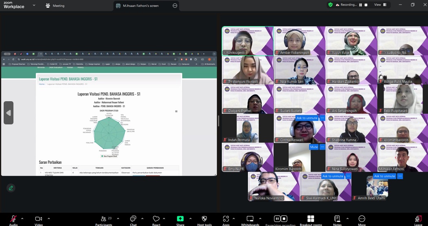Click the panel divider handle between screen and gallery
The height and width of the screenshot is (226, 428).
[x=218, y=121]
